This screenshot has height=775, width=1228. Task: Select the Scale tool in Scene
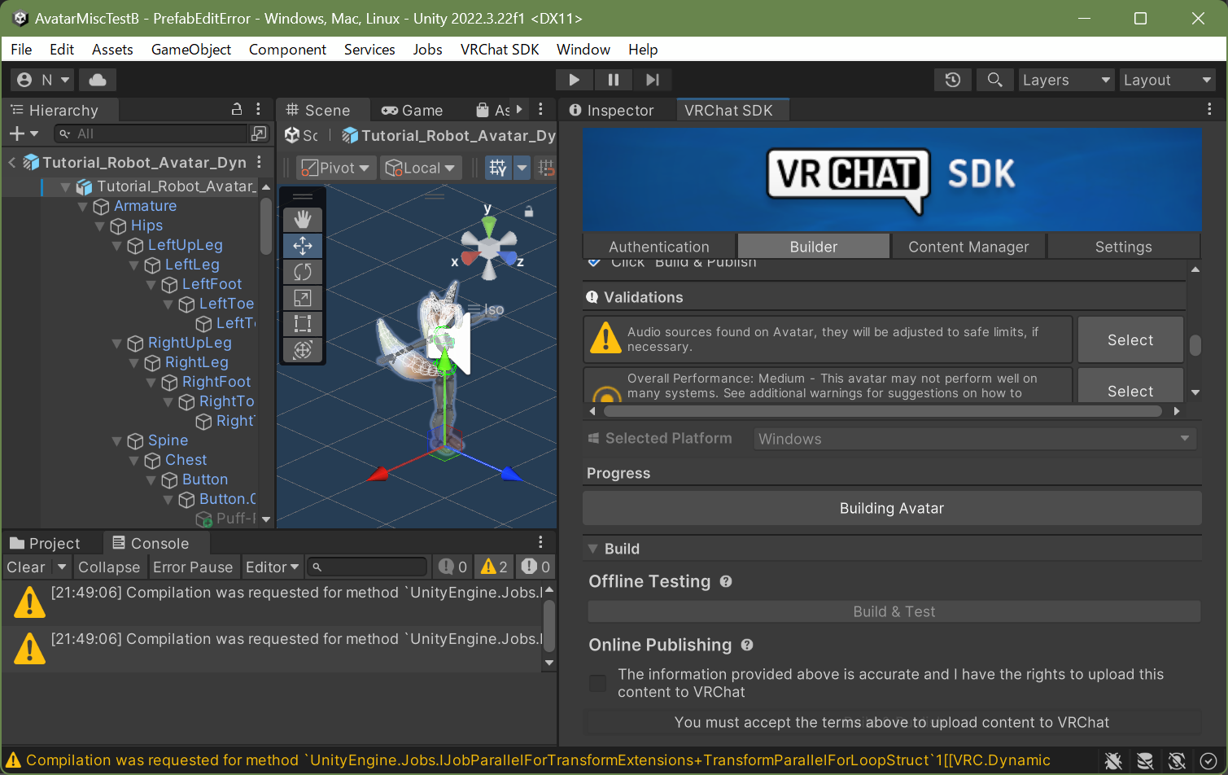pos(303,298)
